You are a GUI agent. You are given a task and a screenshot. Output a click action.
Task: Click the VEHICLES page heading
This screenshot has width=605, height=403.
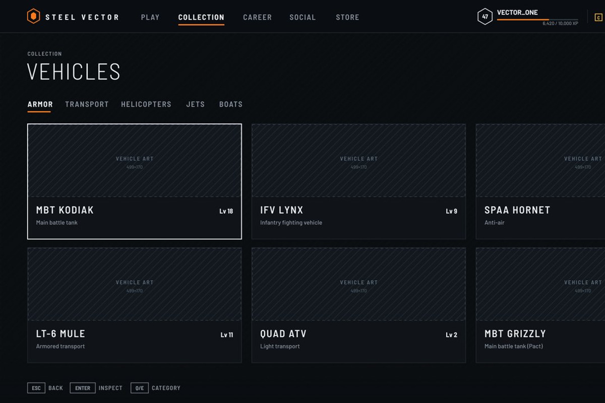pyautogui.click(x=74, y=72)
